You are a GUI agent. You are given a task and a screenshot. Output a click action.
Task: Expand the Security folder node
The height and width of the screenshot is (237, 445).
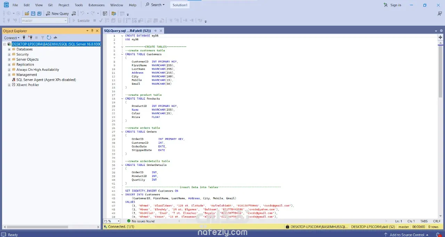tap(9, 54)
